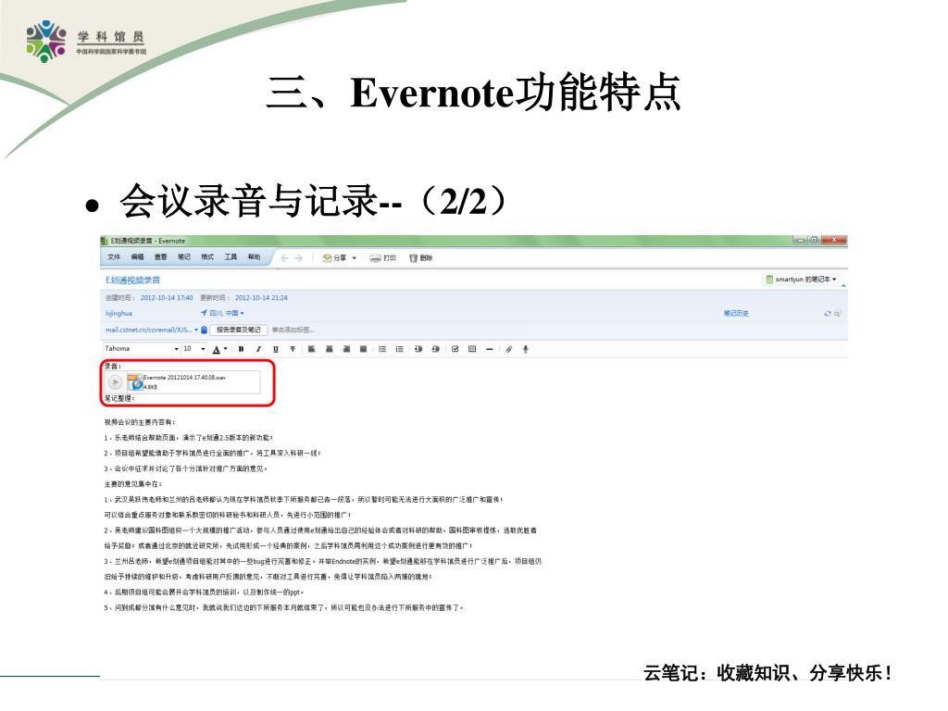
Task: Insert a checkbox to-do
Action: coord(455,349)
